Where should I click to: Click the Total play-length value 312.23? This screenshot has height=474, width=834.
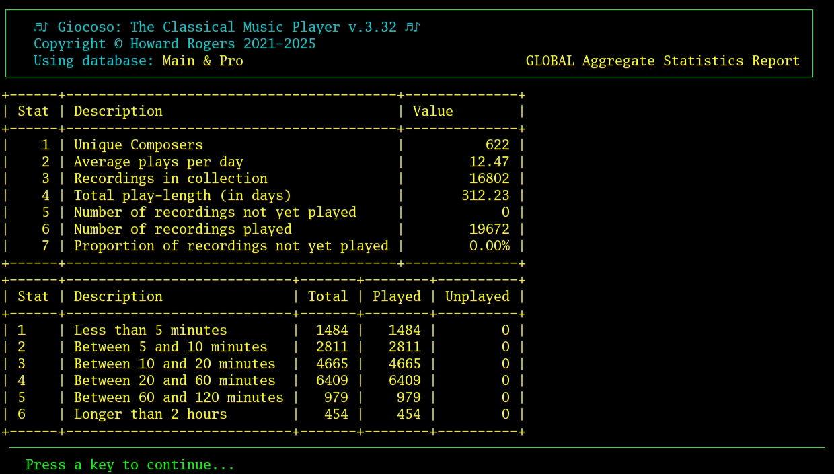(486, 195)
